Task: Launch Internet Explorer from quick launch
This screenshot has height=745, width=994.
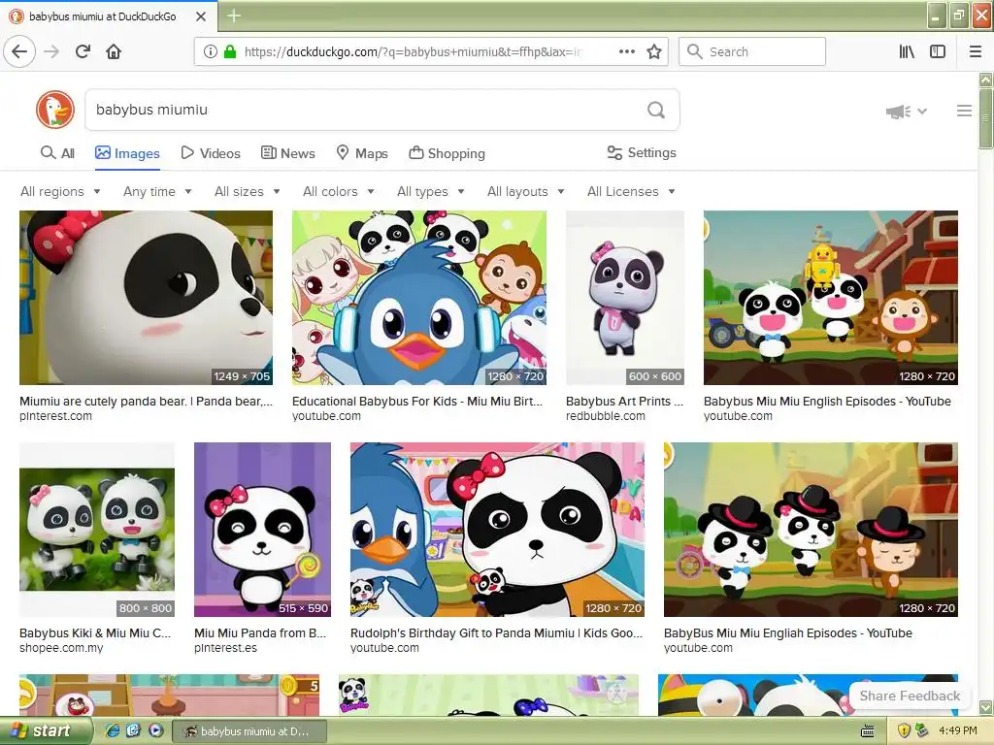Action: [x=112, y=730]
